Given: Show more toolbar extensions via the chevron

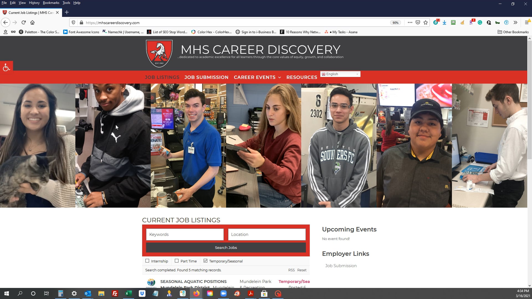Looking at the screenshot, I should [x=515, y=22].
